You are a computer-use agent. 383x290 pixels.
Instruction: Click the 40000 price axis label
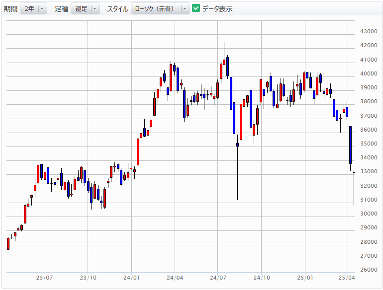click(369, 73)
